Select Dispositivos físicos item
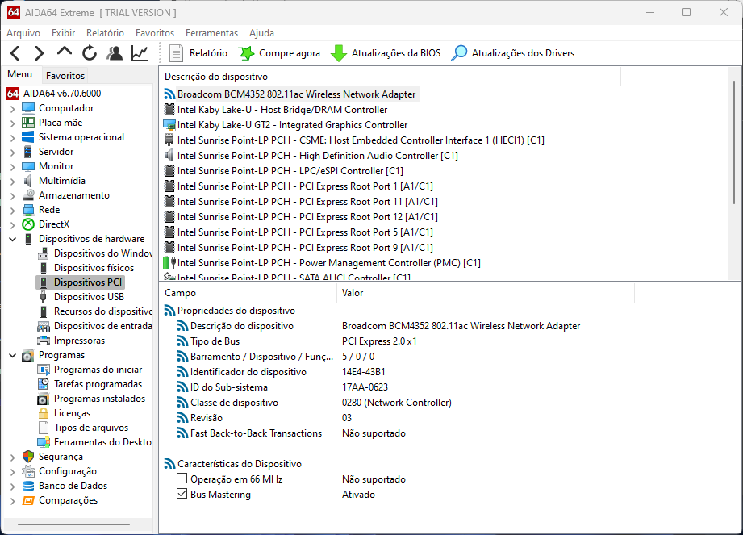 pos(86,268)
